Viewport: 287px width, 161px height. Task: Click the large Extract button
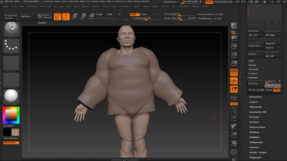256,84
